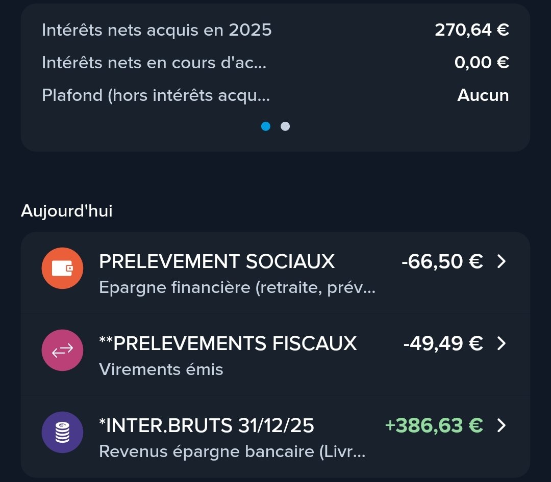Open the **PRELEVEMENTS FISCAUX transaction title
The width and height of the screenshot is (551, 482).
[x=228, y=343]
